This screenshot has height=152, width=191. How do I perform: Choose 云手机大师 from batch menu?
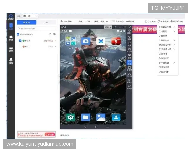coord(165,49)
